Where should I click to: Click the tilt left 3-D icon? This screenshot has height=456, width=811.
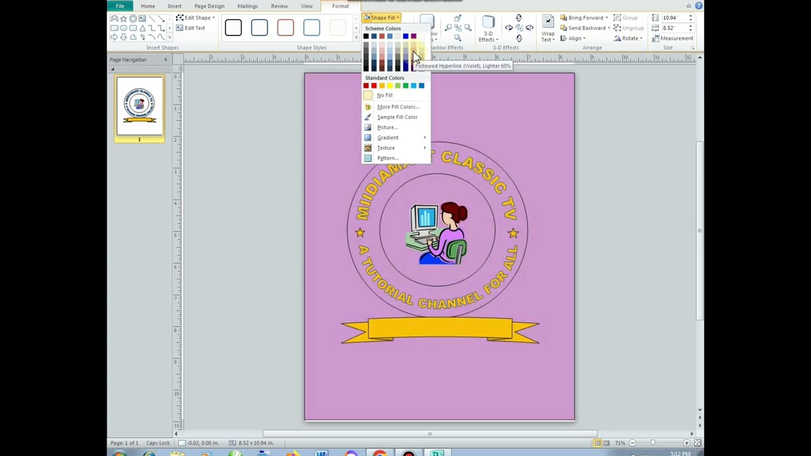[509, 28]
